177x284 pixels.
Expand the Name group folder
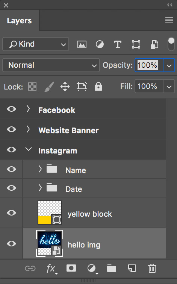[x=40, y=169]
